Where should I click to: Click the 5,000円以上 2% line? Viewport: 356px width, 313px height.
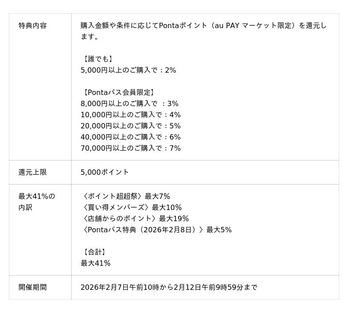pyautogui.click(x=128, y=70)
